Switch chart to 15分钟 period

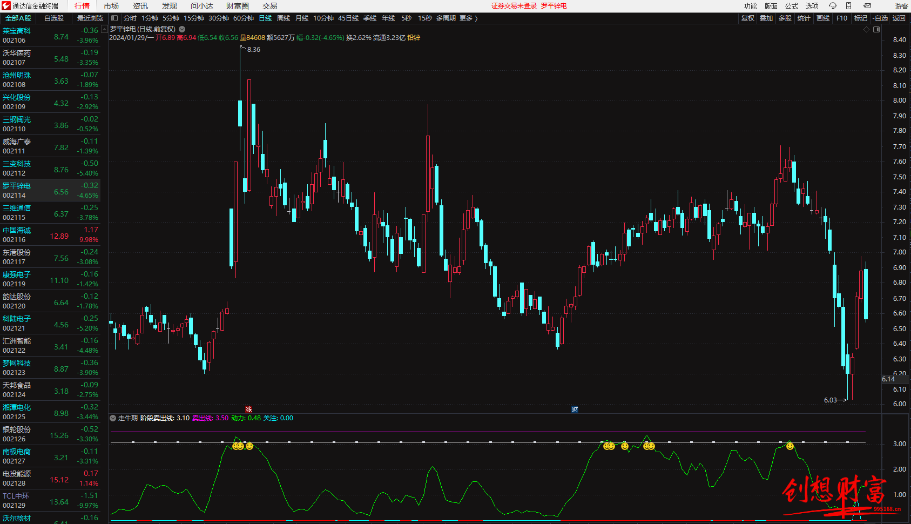point(194,18)
